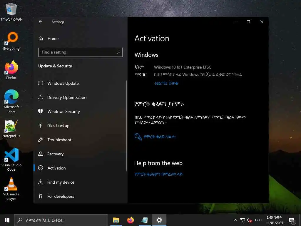The height and width of the screenshot is (226, 301).
Task: Click the Delivery Optimization icon
Action: [x=41, y=97]
